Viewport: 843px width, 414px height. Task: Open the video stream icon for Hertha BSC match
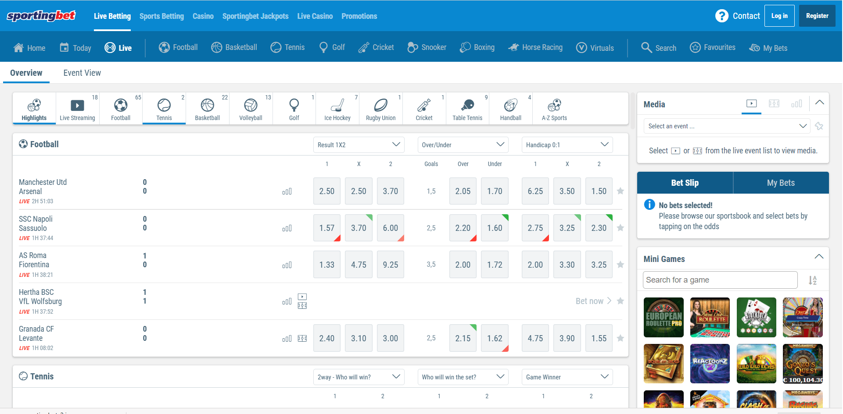(302, 297)
